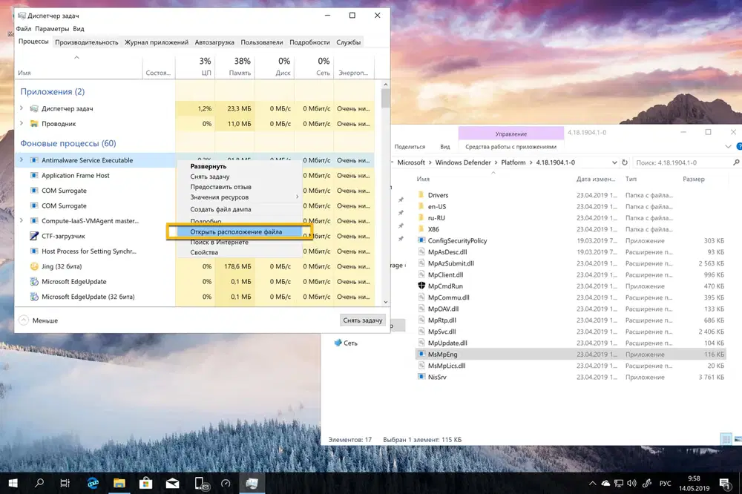
Task: Switch to the Производительность tab
Action: tap(88, 42)
